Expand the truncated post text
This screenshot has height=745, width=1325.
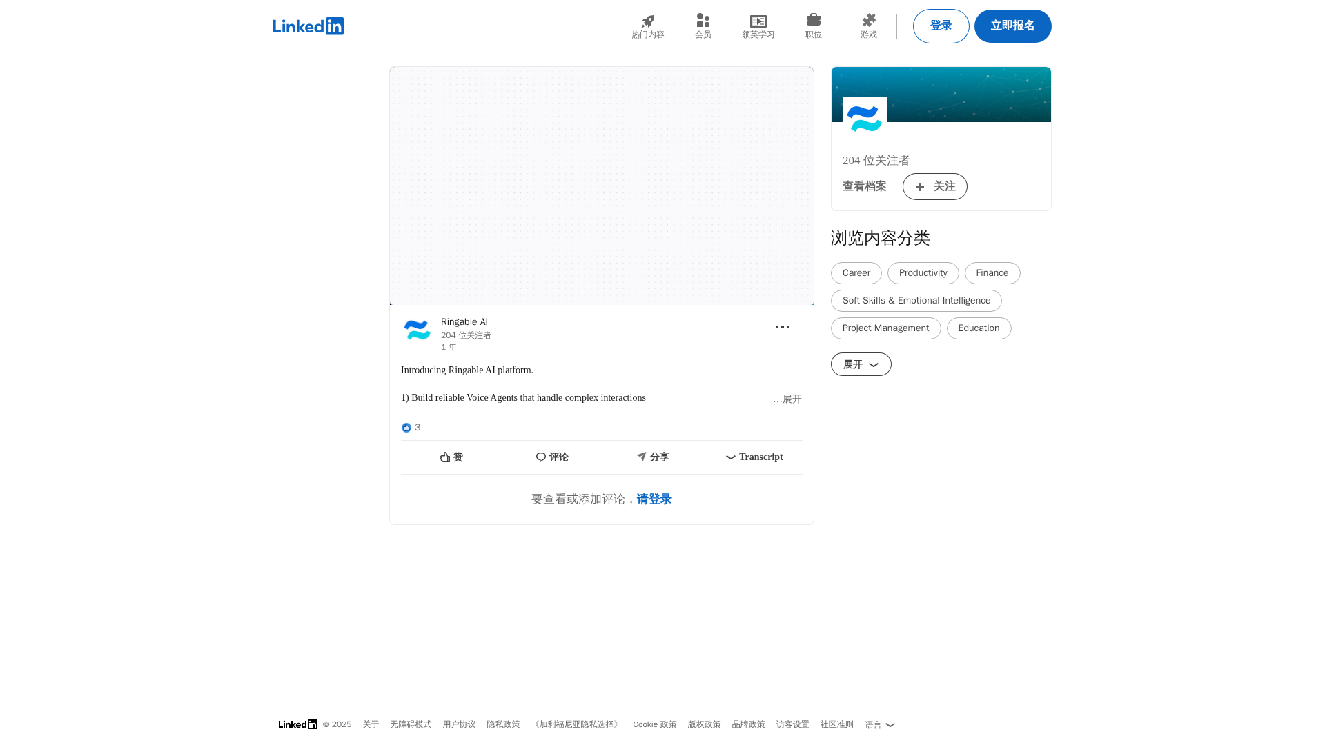[787, 399]
